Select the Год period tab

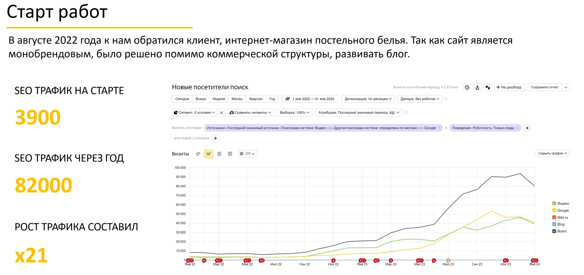click(272, 99)
